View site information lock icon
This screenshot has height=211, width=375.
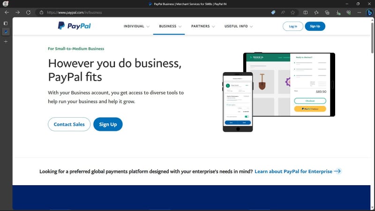coord(41,13)
